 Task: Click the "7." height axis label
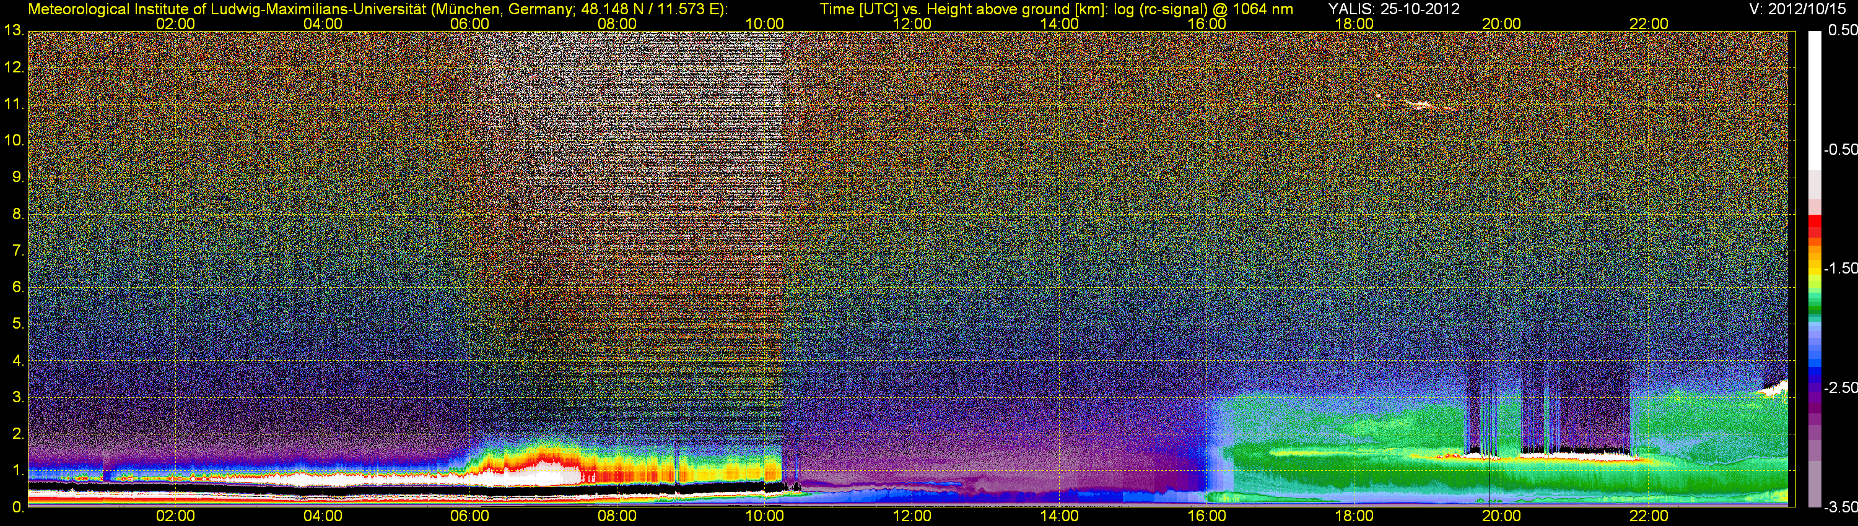(x=18, y=251)
